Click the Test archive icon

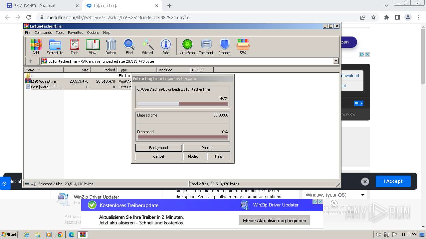(x=74, y=47)
